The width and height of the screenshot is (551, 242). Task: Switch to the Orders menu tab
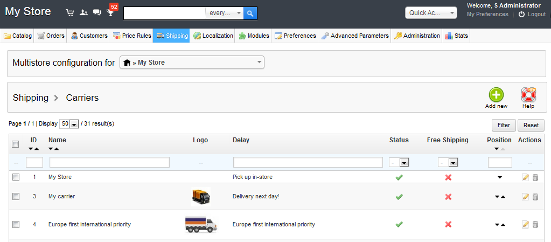pyautogui.click(x=51, y=36)
